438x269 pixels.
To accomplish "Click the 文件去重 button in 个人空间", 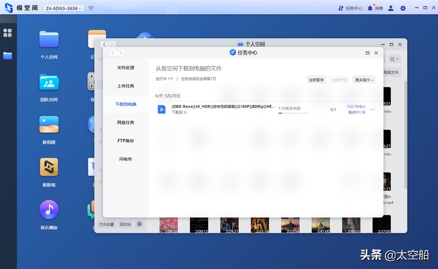I will pyautogui.click(x=106, y=224).
